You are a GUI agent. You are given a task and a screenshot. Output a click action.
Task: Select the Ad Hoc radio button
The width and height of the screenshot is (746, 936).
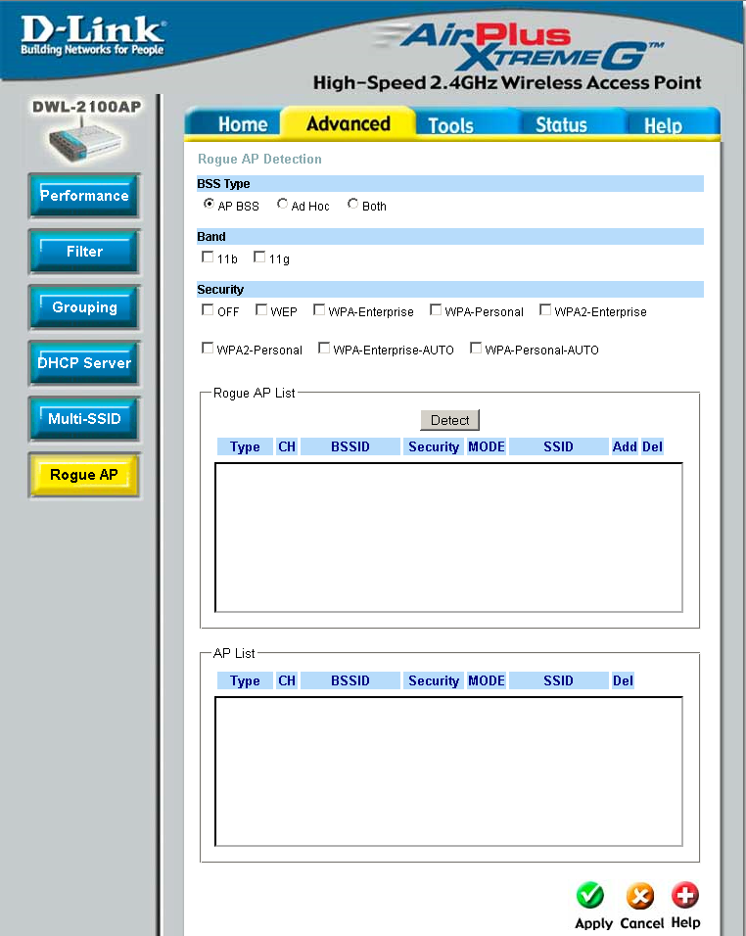tap(282, 204)
